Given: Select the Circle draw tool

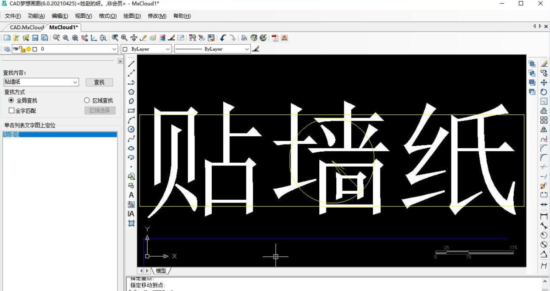Looking at the screenshot, I should point(131,129).
